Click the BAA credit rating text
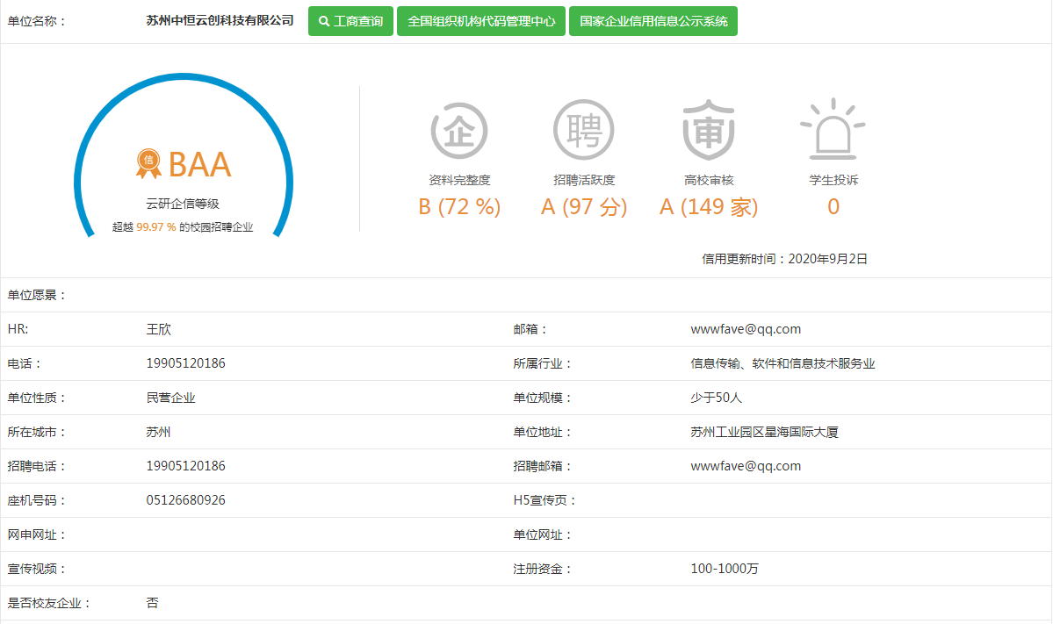The height and width of the screenshot is (624, 1053). click(199, 165)
